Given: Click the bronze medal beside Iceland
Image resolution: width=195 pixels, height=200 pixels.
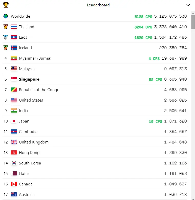Looking at the screenshot, I should [x=6, y=48].
